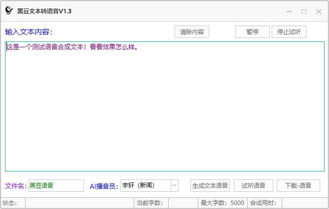
Task: Click into the main text input area
Action: (x=165, y=106)
